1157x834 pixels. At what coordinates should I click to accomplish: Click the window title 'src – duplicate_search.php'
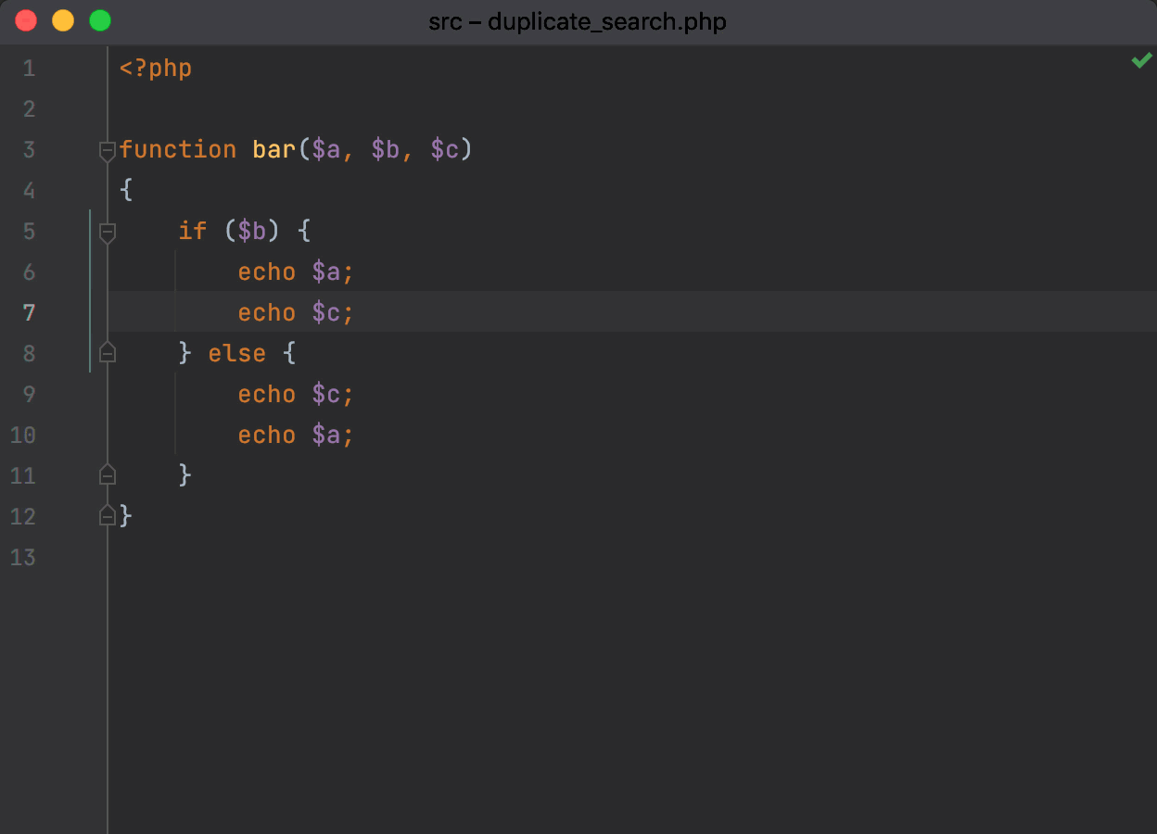point(578,21)
